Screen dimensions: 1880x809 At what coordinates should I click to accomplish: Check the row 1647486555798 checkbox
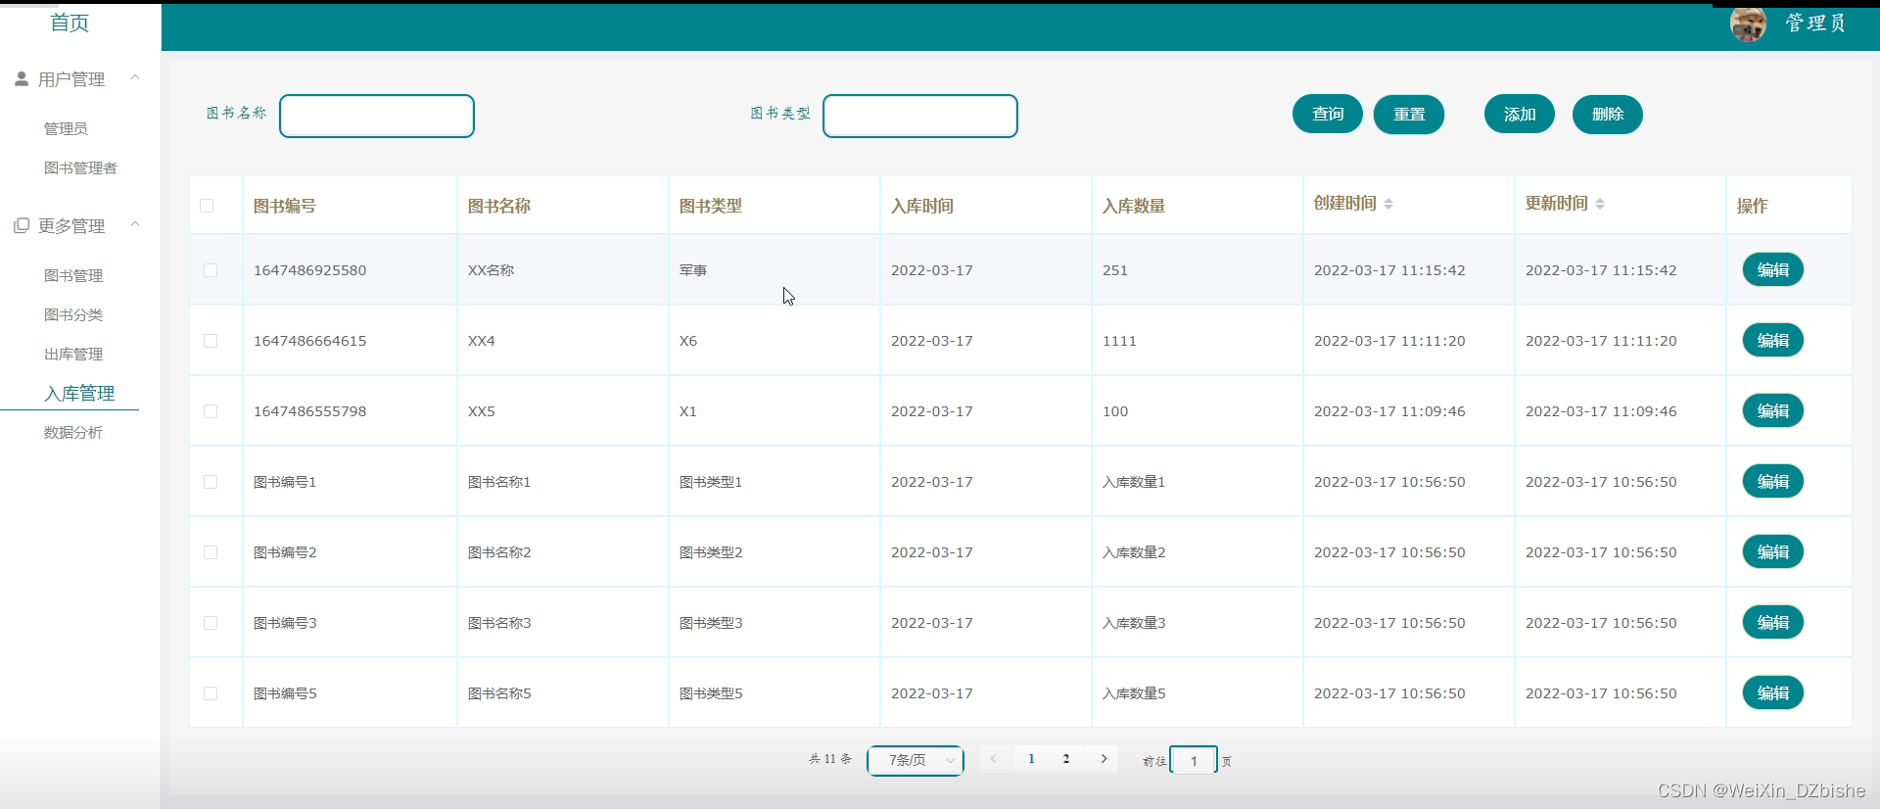click(x=211, y=411)
